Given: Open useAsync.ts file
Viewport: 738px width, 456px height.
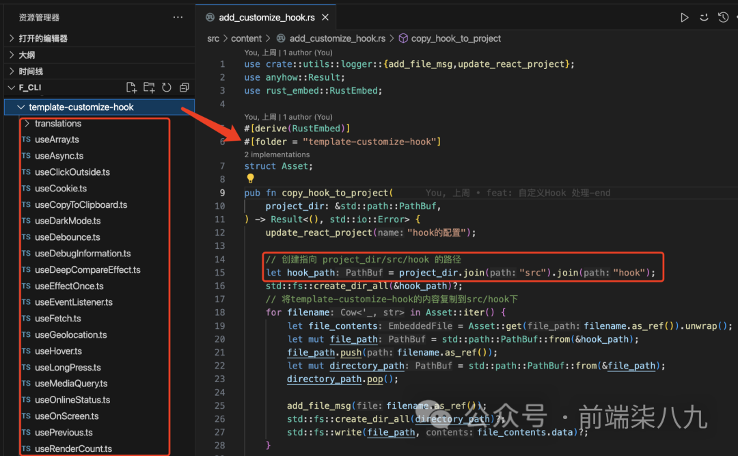Looking at the screenshot, I should pyautogui.click(x=59, y=156).
